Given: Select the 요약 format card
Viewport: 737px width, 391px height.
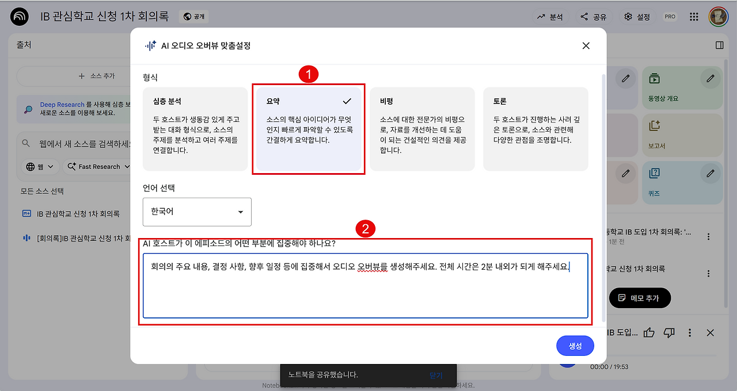Looking at the screenshot, I should [x=309, y=129].
